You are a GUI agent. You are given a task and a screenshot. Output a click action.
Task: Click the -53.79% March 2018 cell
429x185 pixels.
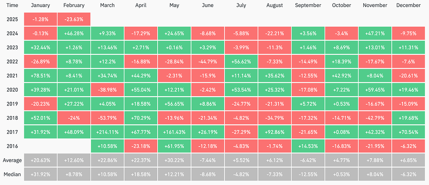pyautogui.click(x=107, y=118)
